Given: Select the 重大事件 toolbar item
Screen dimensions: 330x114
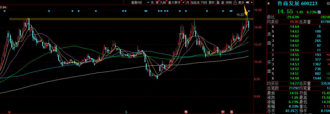Looking at the screenshot, I should (174, 2).
